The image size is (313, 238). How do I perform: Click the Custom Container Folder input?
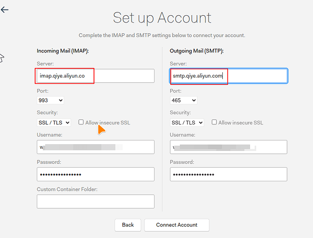click(x=95, y=201)
